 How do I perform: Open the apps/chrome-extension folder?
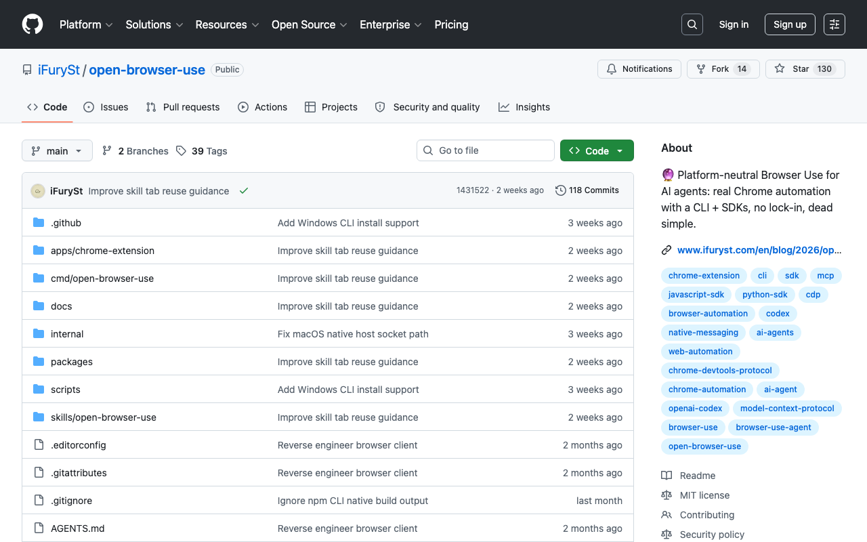point(102,251)
